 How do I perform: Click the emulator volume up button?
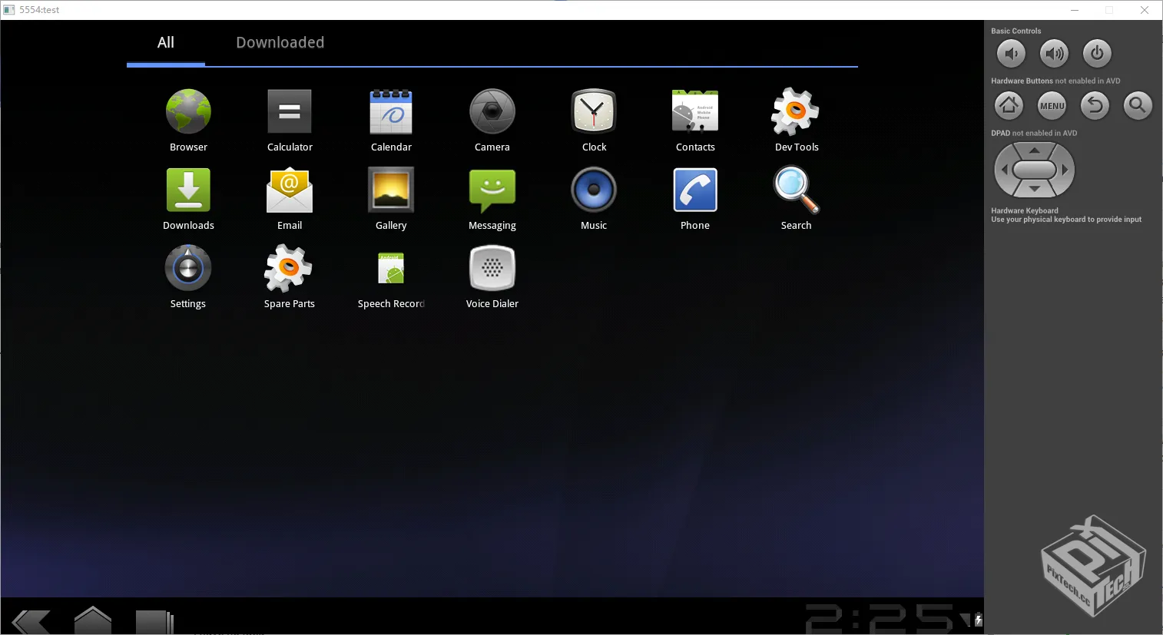click(1054, 54)
